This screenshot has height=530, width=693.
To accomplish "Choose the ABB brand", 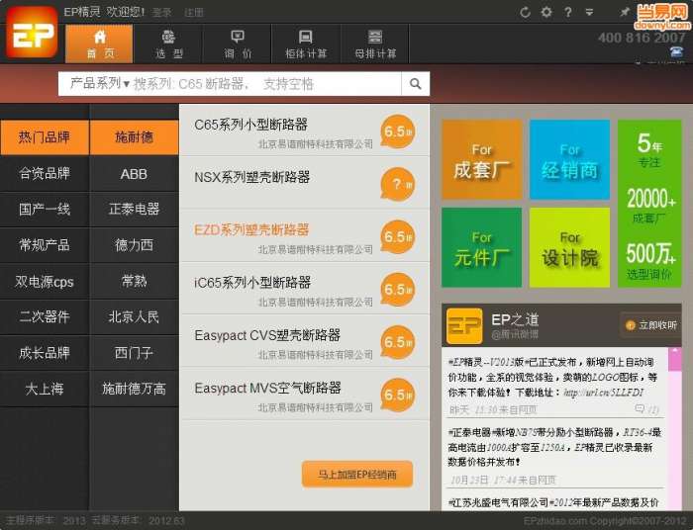I will [135, 173].
